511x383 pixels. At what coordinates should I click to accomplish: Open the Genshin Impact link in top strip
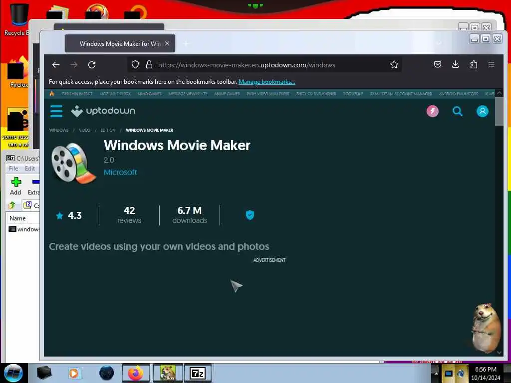pyautogui.click(x=77, y=94)
